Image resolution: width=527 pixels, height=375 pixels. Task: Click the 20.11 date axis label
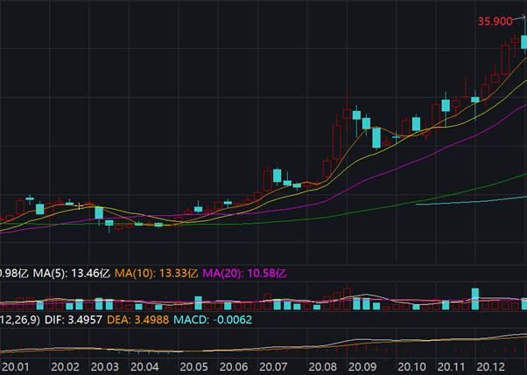pyautogui.click(x=451, y=366)
